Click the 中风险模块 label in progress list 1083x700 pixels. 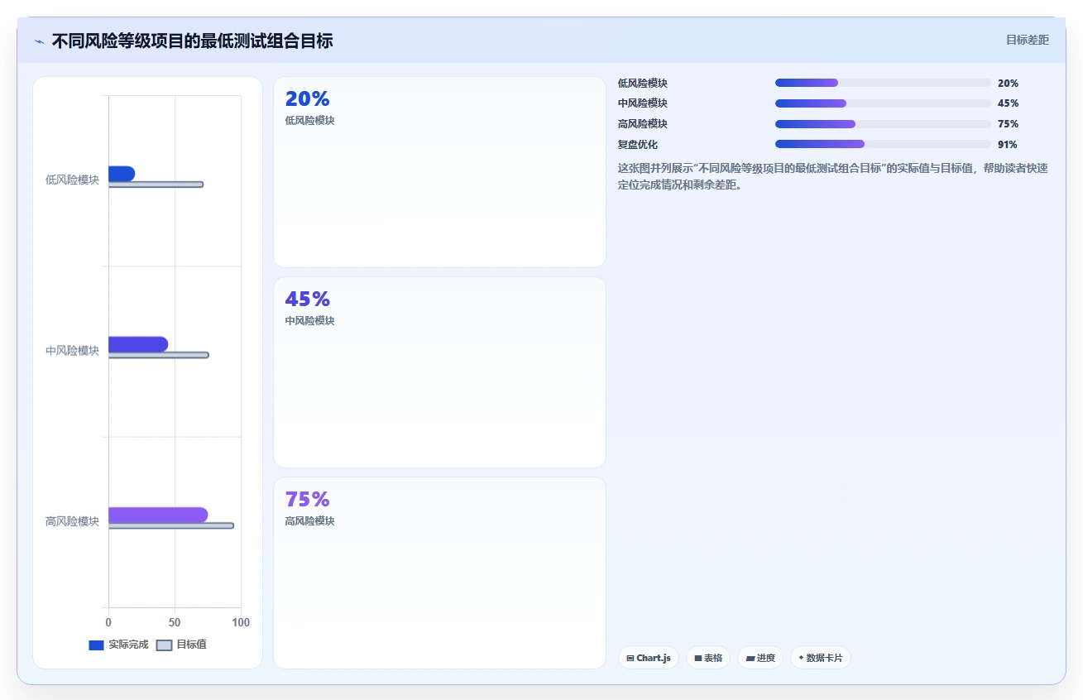click(643, 103)
